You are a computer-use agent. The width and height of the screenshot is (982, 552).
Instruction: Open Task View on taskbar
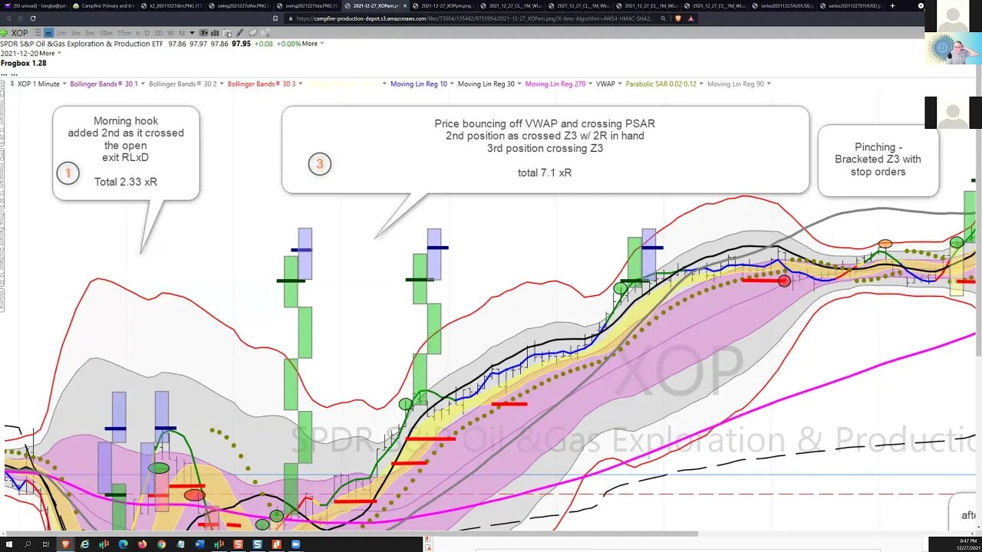(x=46, y=544)
